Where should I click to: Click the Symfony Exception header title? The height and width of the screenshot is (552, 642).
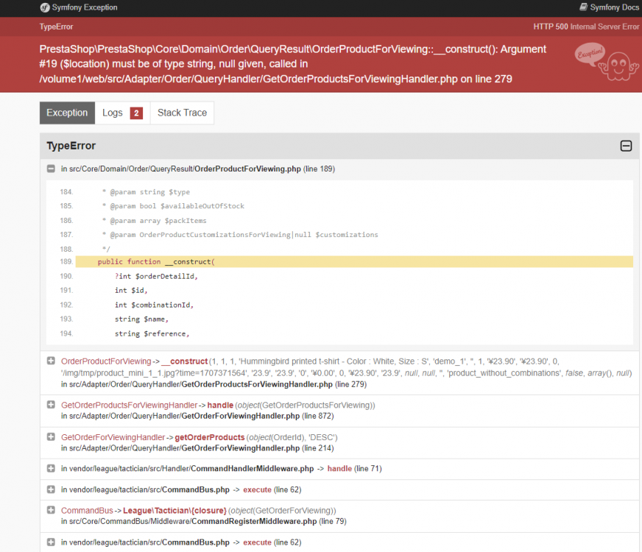tap(85, 7)
